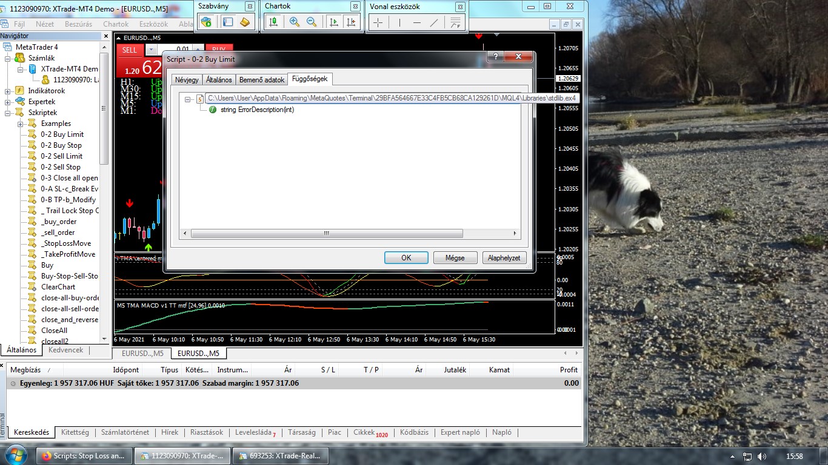Switch to the Bemenő adatok tab
Screen dimensions: 828x465
point(261,79)
